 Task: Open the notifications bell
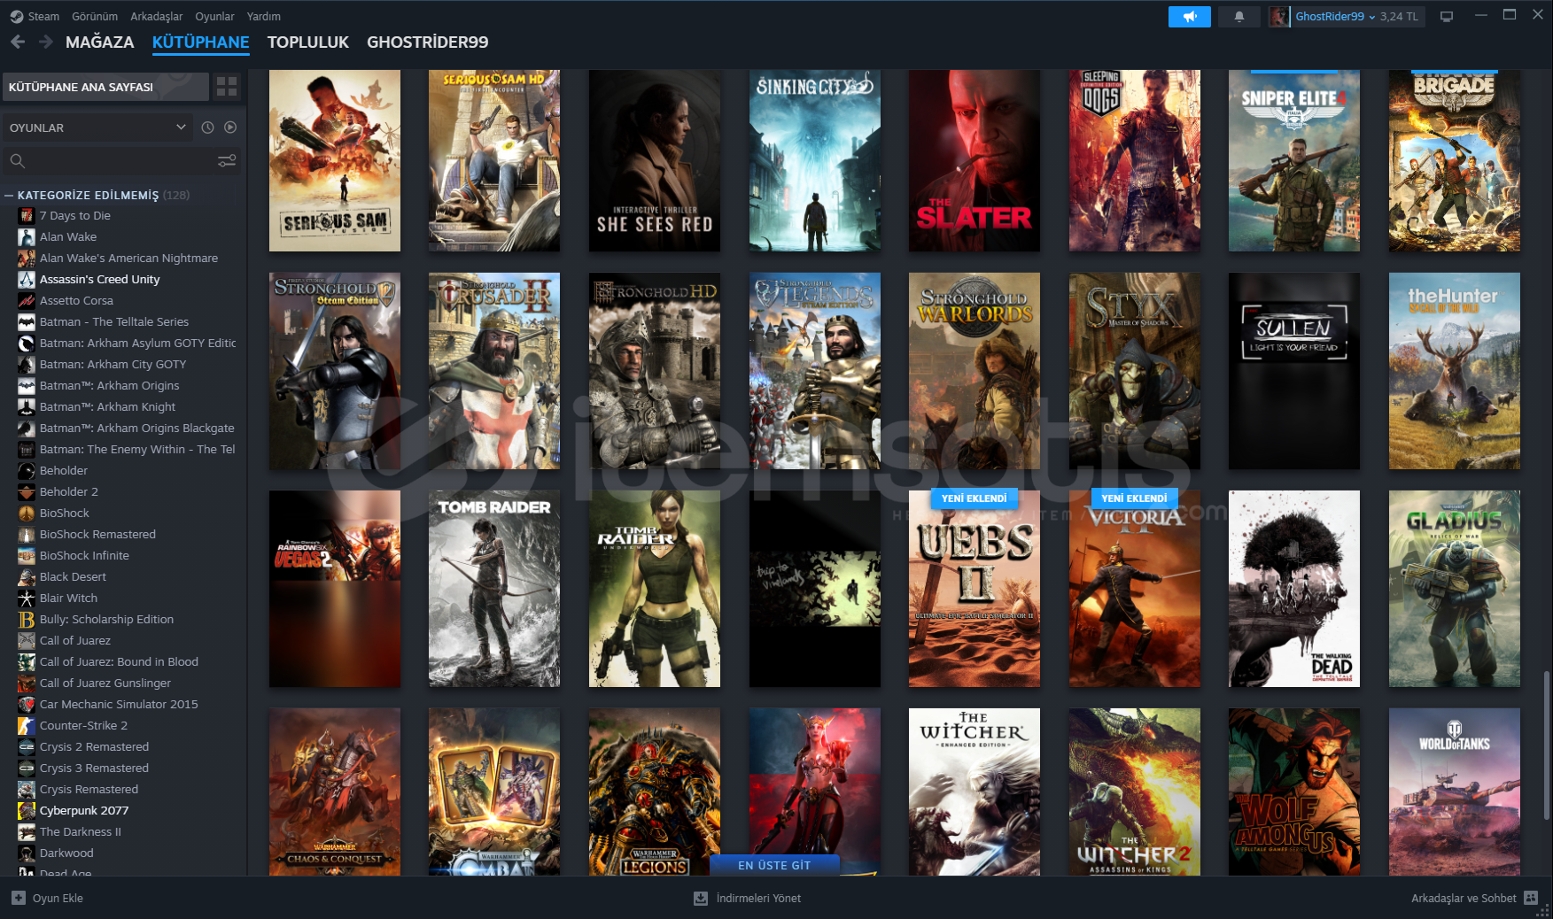[1239, 16]
